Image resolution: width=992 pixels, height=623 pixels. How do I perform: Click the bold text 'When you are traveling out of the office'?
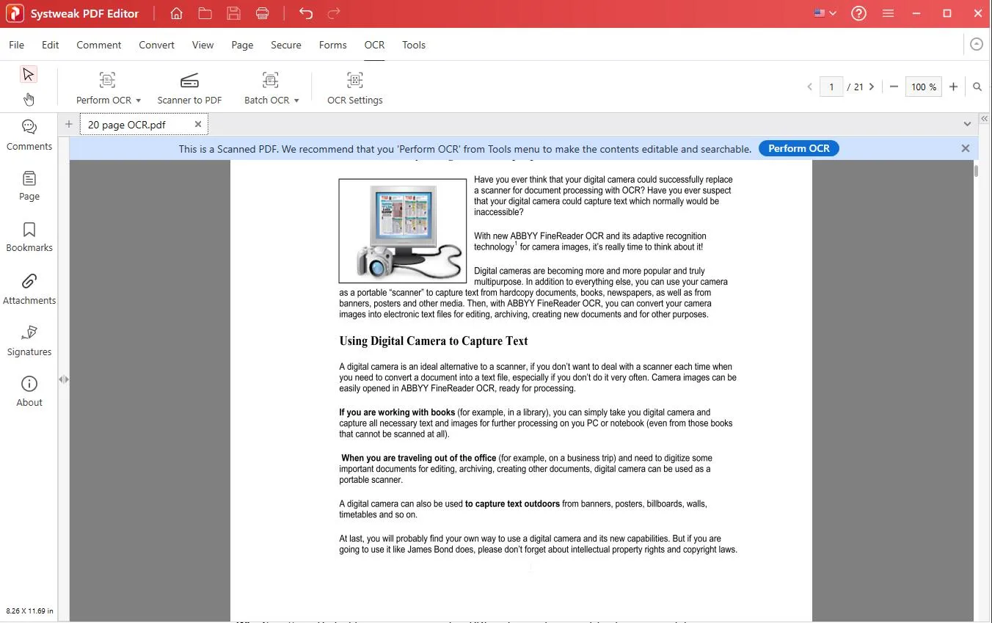click(419, 458)
